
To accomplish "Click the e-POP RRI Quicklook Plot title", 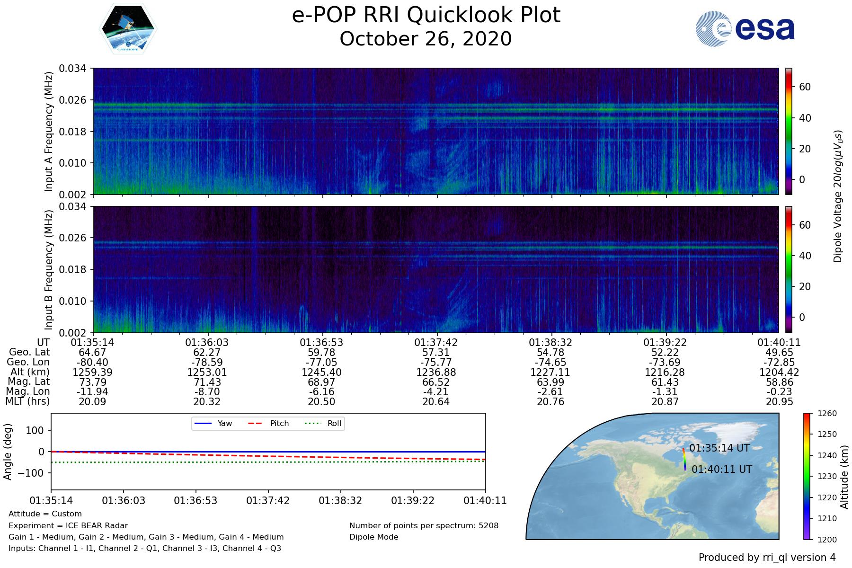I will (x=426, y=15).
